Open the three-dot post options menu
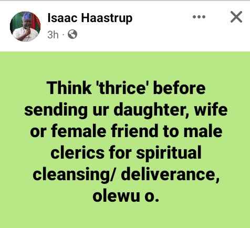Viewport: 250px width, 228px height. click(x=199, y=17)
